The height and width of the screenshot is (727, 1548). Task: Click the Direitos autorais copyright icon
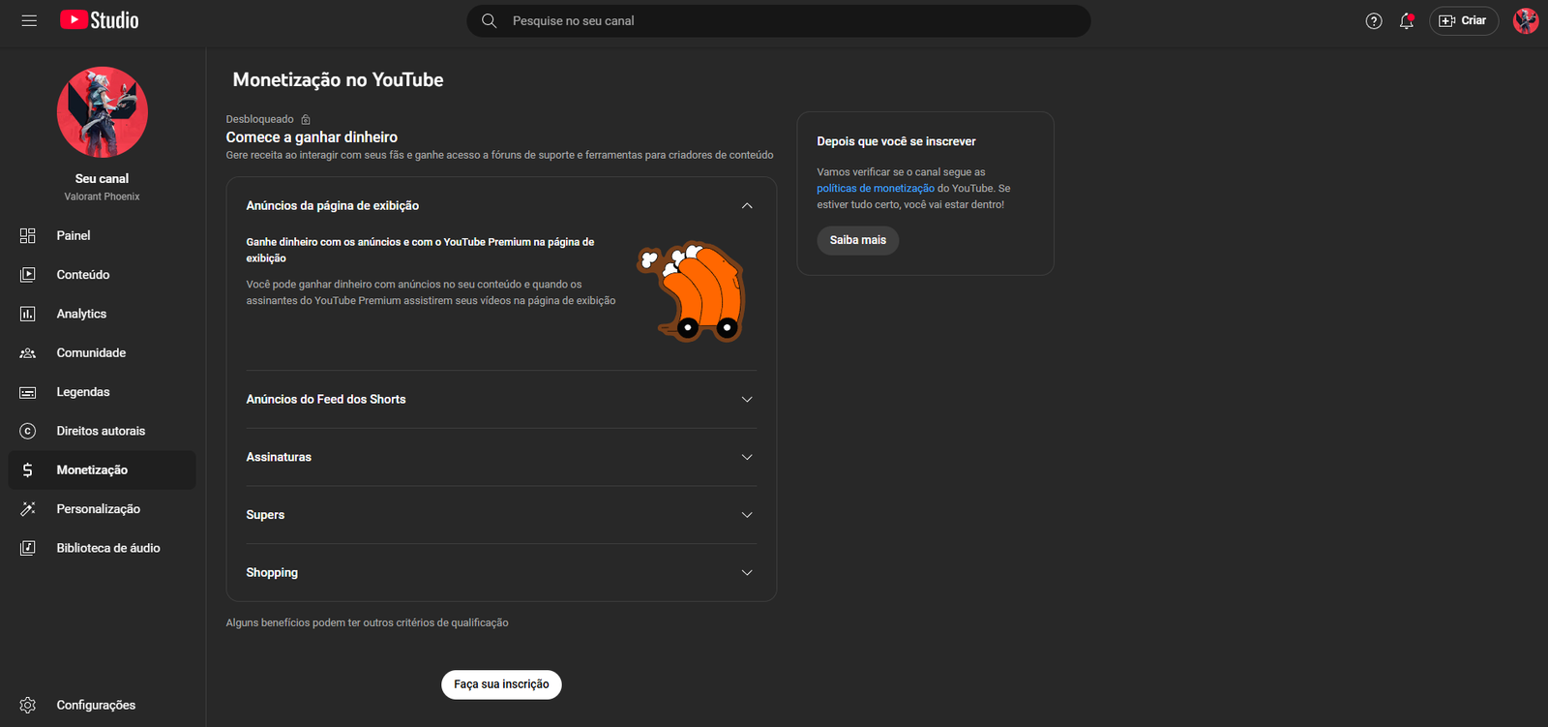pyautogui.click(x=28, y=431)
